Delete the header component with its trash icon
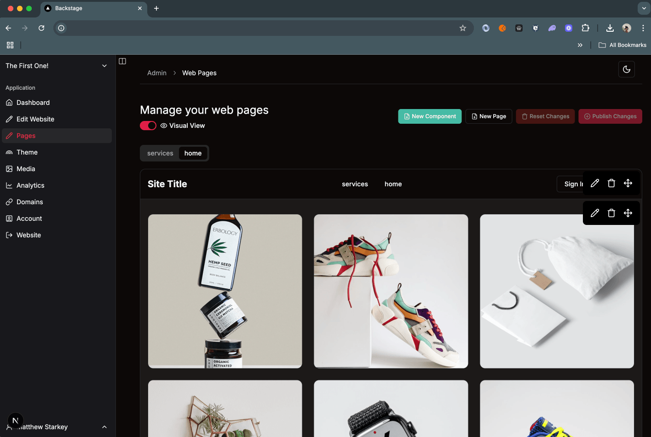Viewport: 651px width, 437px height. 611,184
